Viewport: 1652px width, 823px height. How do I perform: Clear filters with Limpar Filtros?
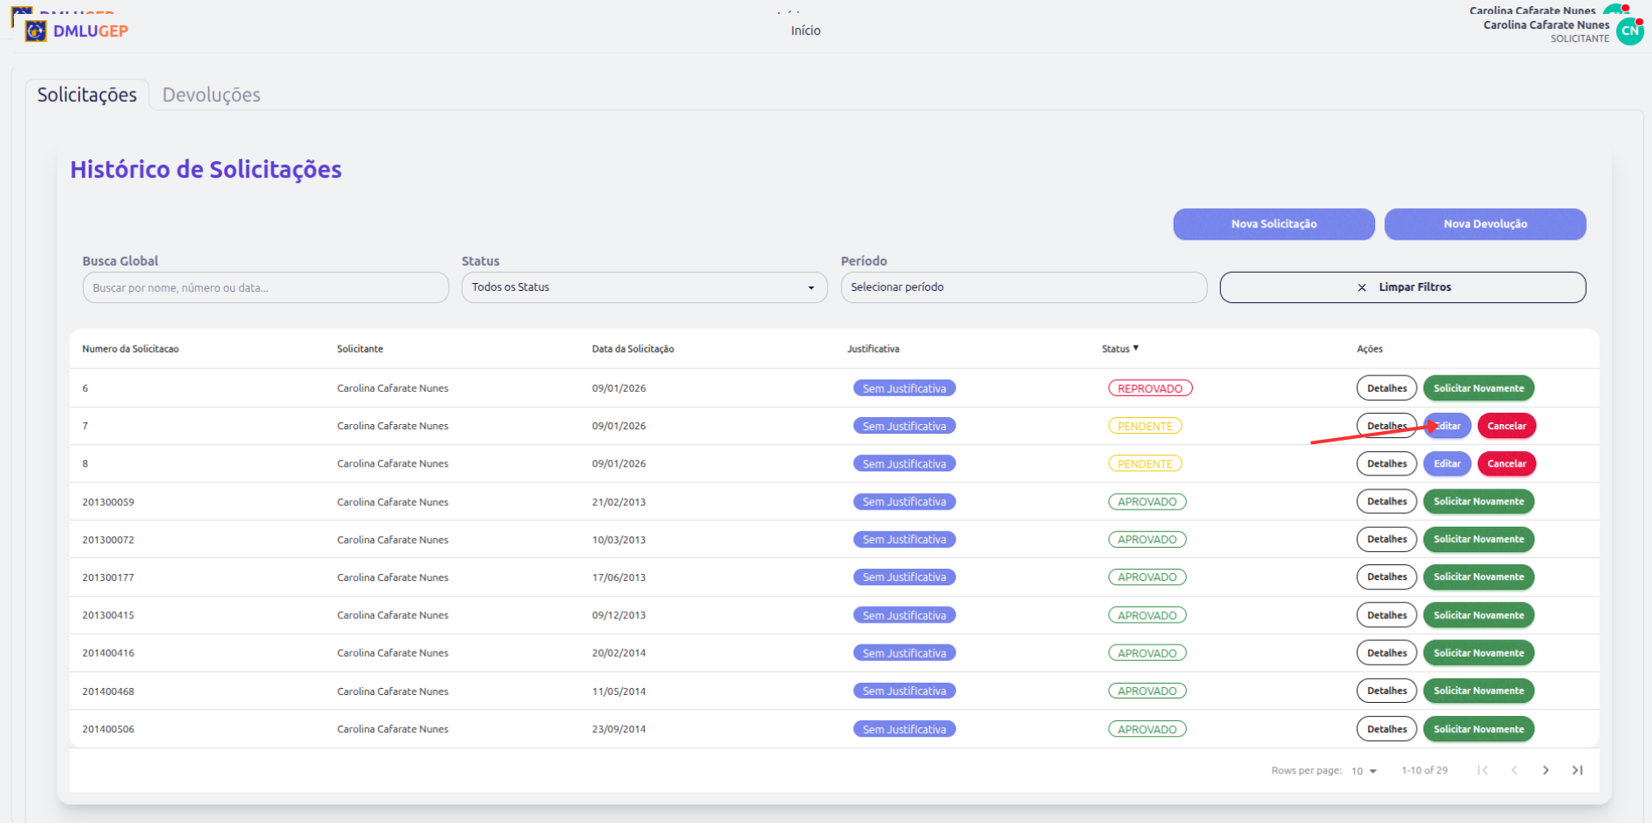(x=1402, y=287)
